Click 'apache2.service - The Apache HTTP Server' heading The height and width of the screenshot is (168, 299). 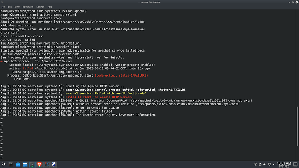(x=38, y=61)
